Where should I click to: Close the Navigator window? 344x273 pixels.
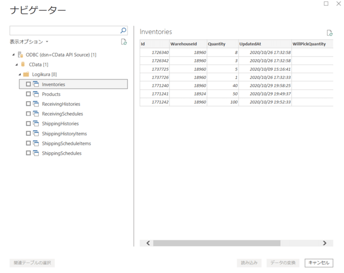[x=339, y=3]
